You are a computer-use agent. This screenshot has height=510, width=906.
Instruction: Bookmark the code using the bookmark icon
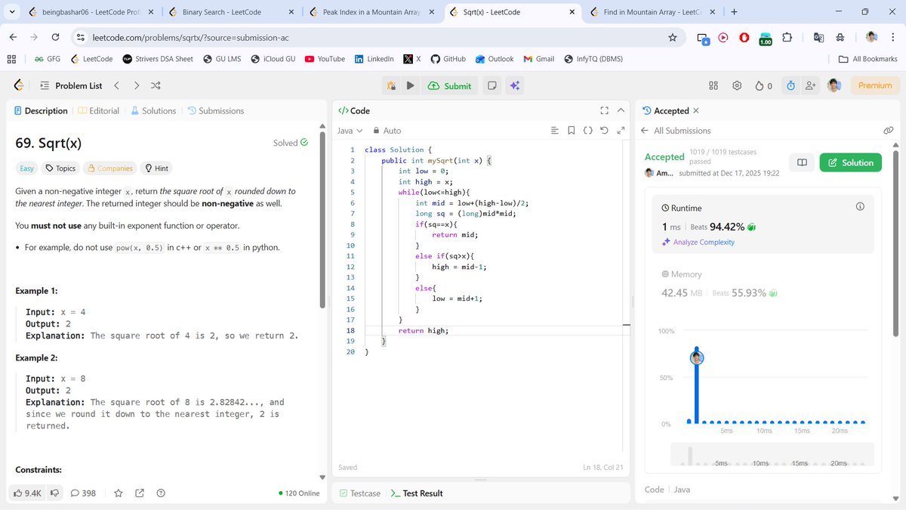(x=572, y=130)
